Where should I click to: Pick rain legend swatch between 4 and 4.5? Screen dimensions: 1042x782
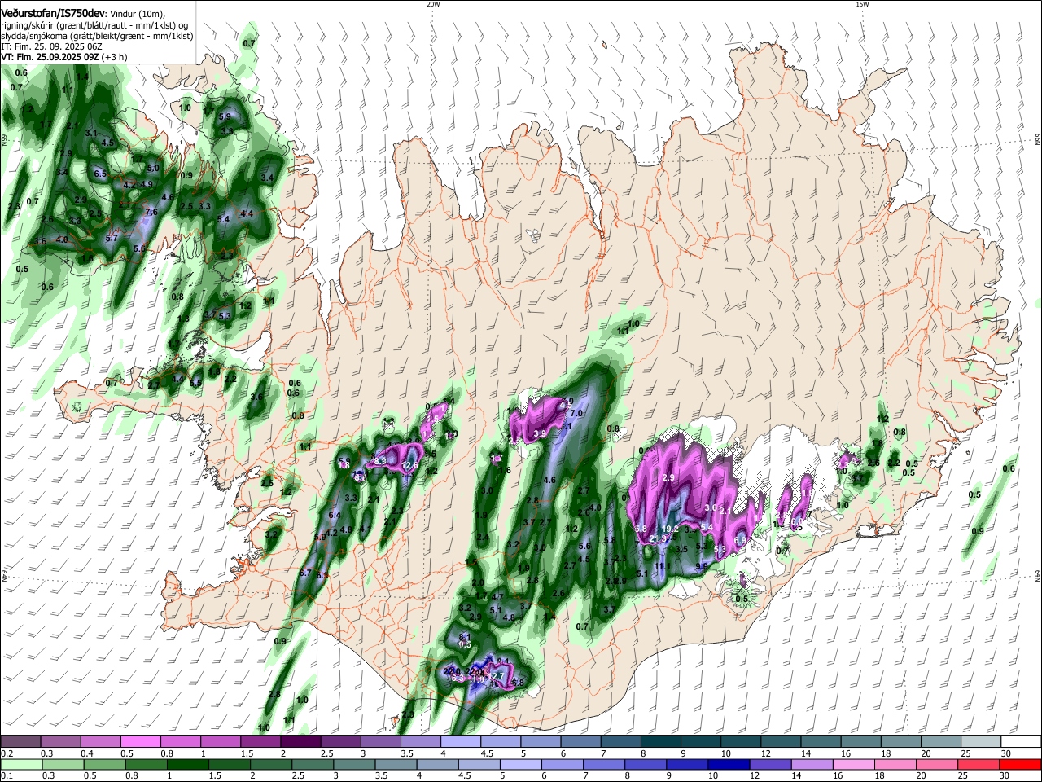click(x=436, y=764)
